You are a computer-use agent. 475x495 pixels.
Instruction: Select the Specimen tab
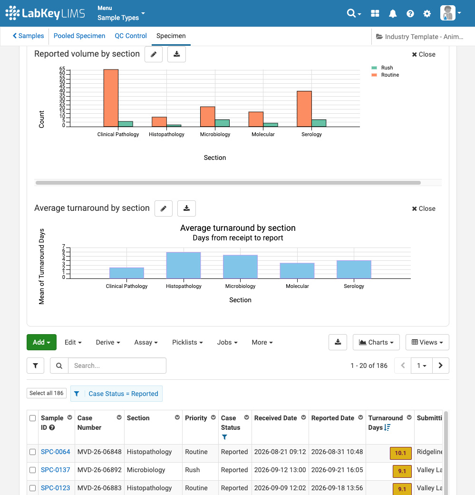[x=171, y=36]
